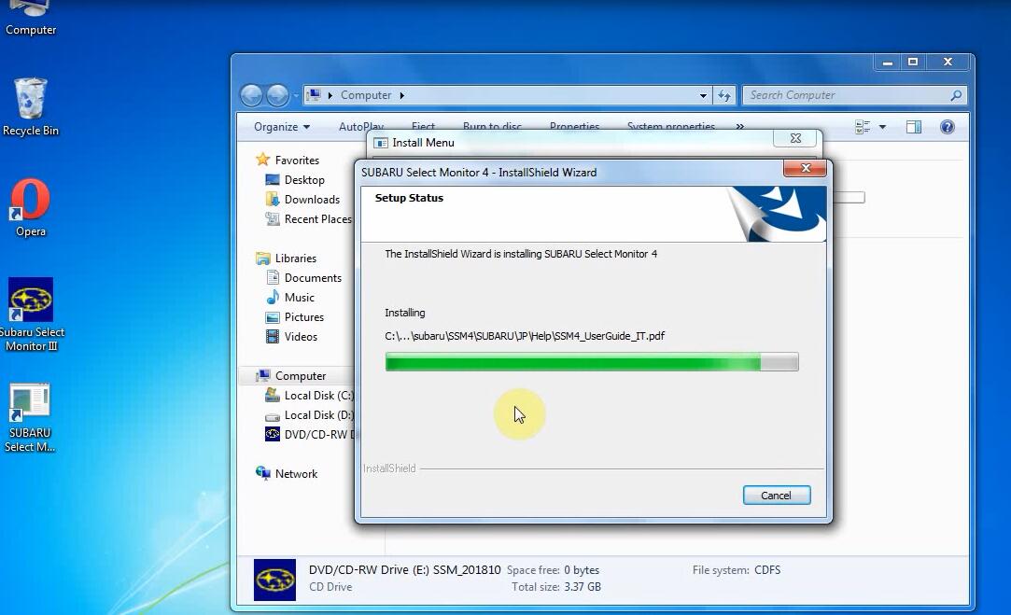Select Network in the navigation pane
1011x615 pixels.
tap(296, 474)
